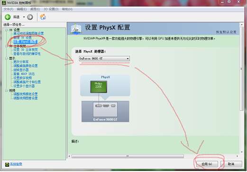Click the 应用(A) apply button
This screenshot has height=172, width=247.
207,164
